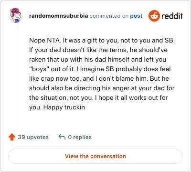
Task: Click 'raken that up with his dad' line
Action: coord(97,59)
